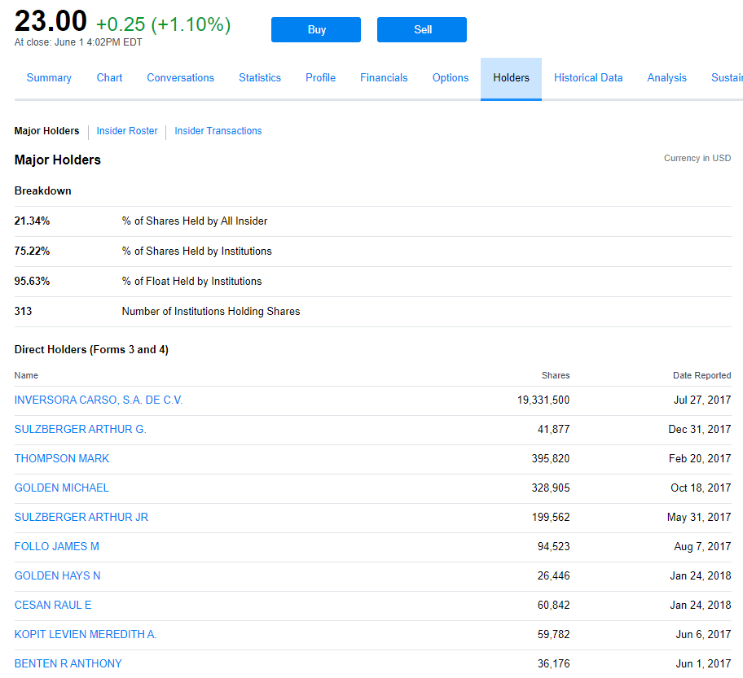This screenshot has width=743, height=678.
Task: Open the Insider Roster link
Action: [x=127, y=131]
